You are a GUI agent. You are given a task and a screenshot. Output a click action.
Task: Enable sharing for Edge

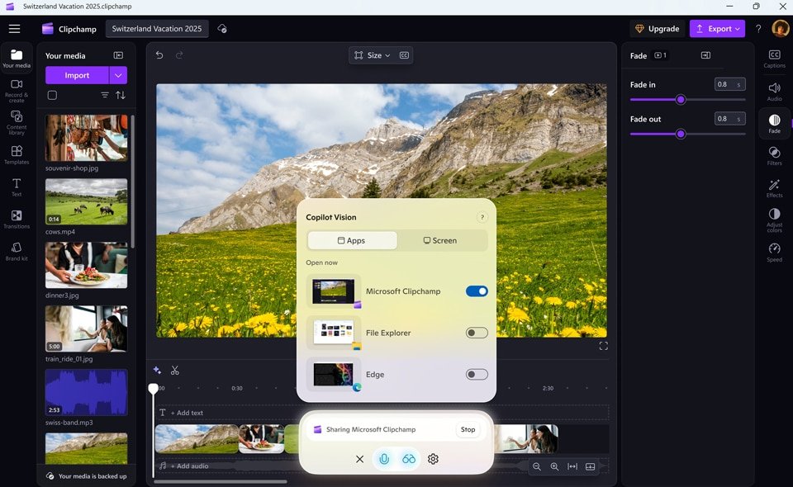pos(477,375)
